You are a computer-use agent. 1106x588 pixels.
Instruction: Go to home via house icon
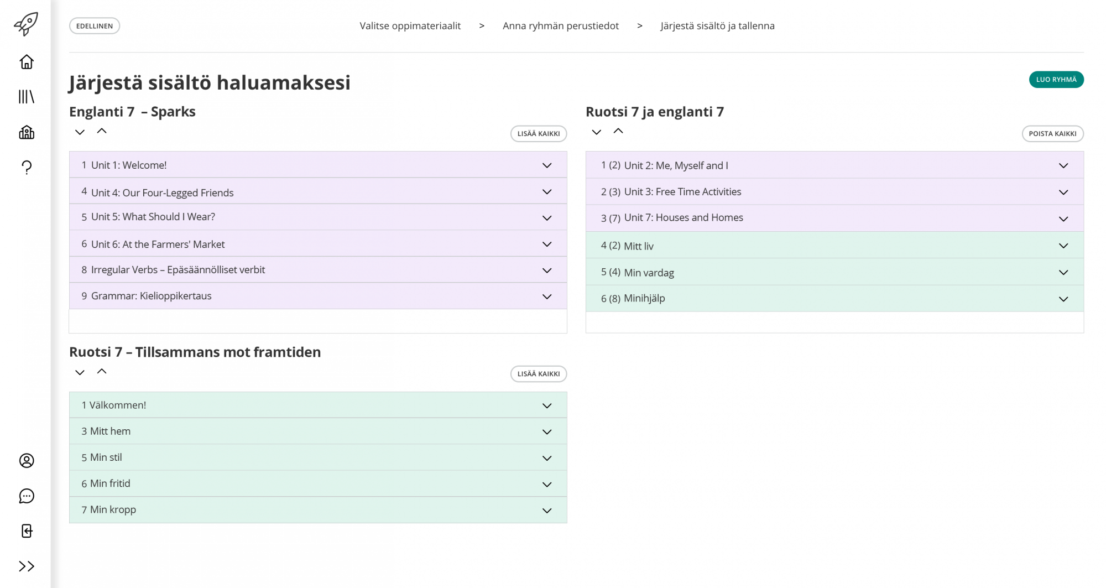[27, 62]
